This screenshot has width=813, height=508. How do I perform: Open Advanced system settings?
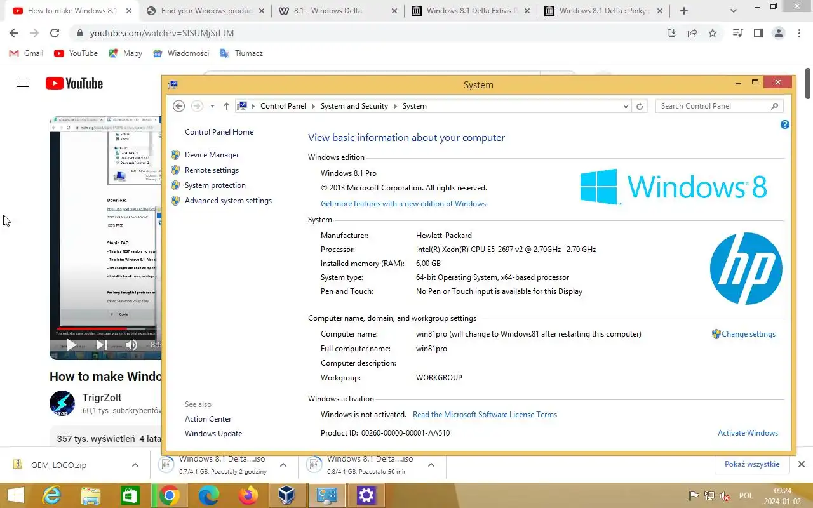(228, 201)
